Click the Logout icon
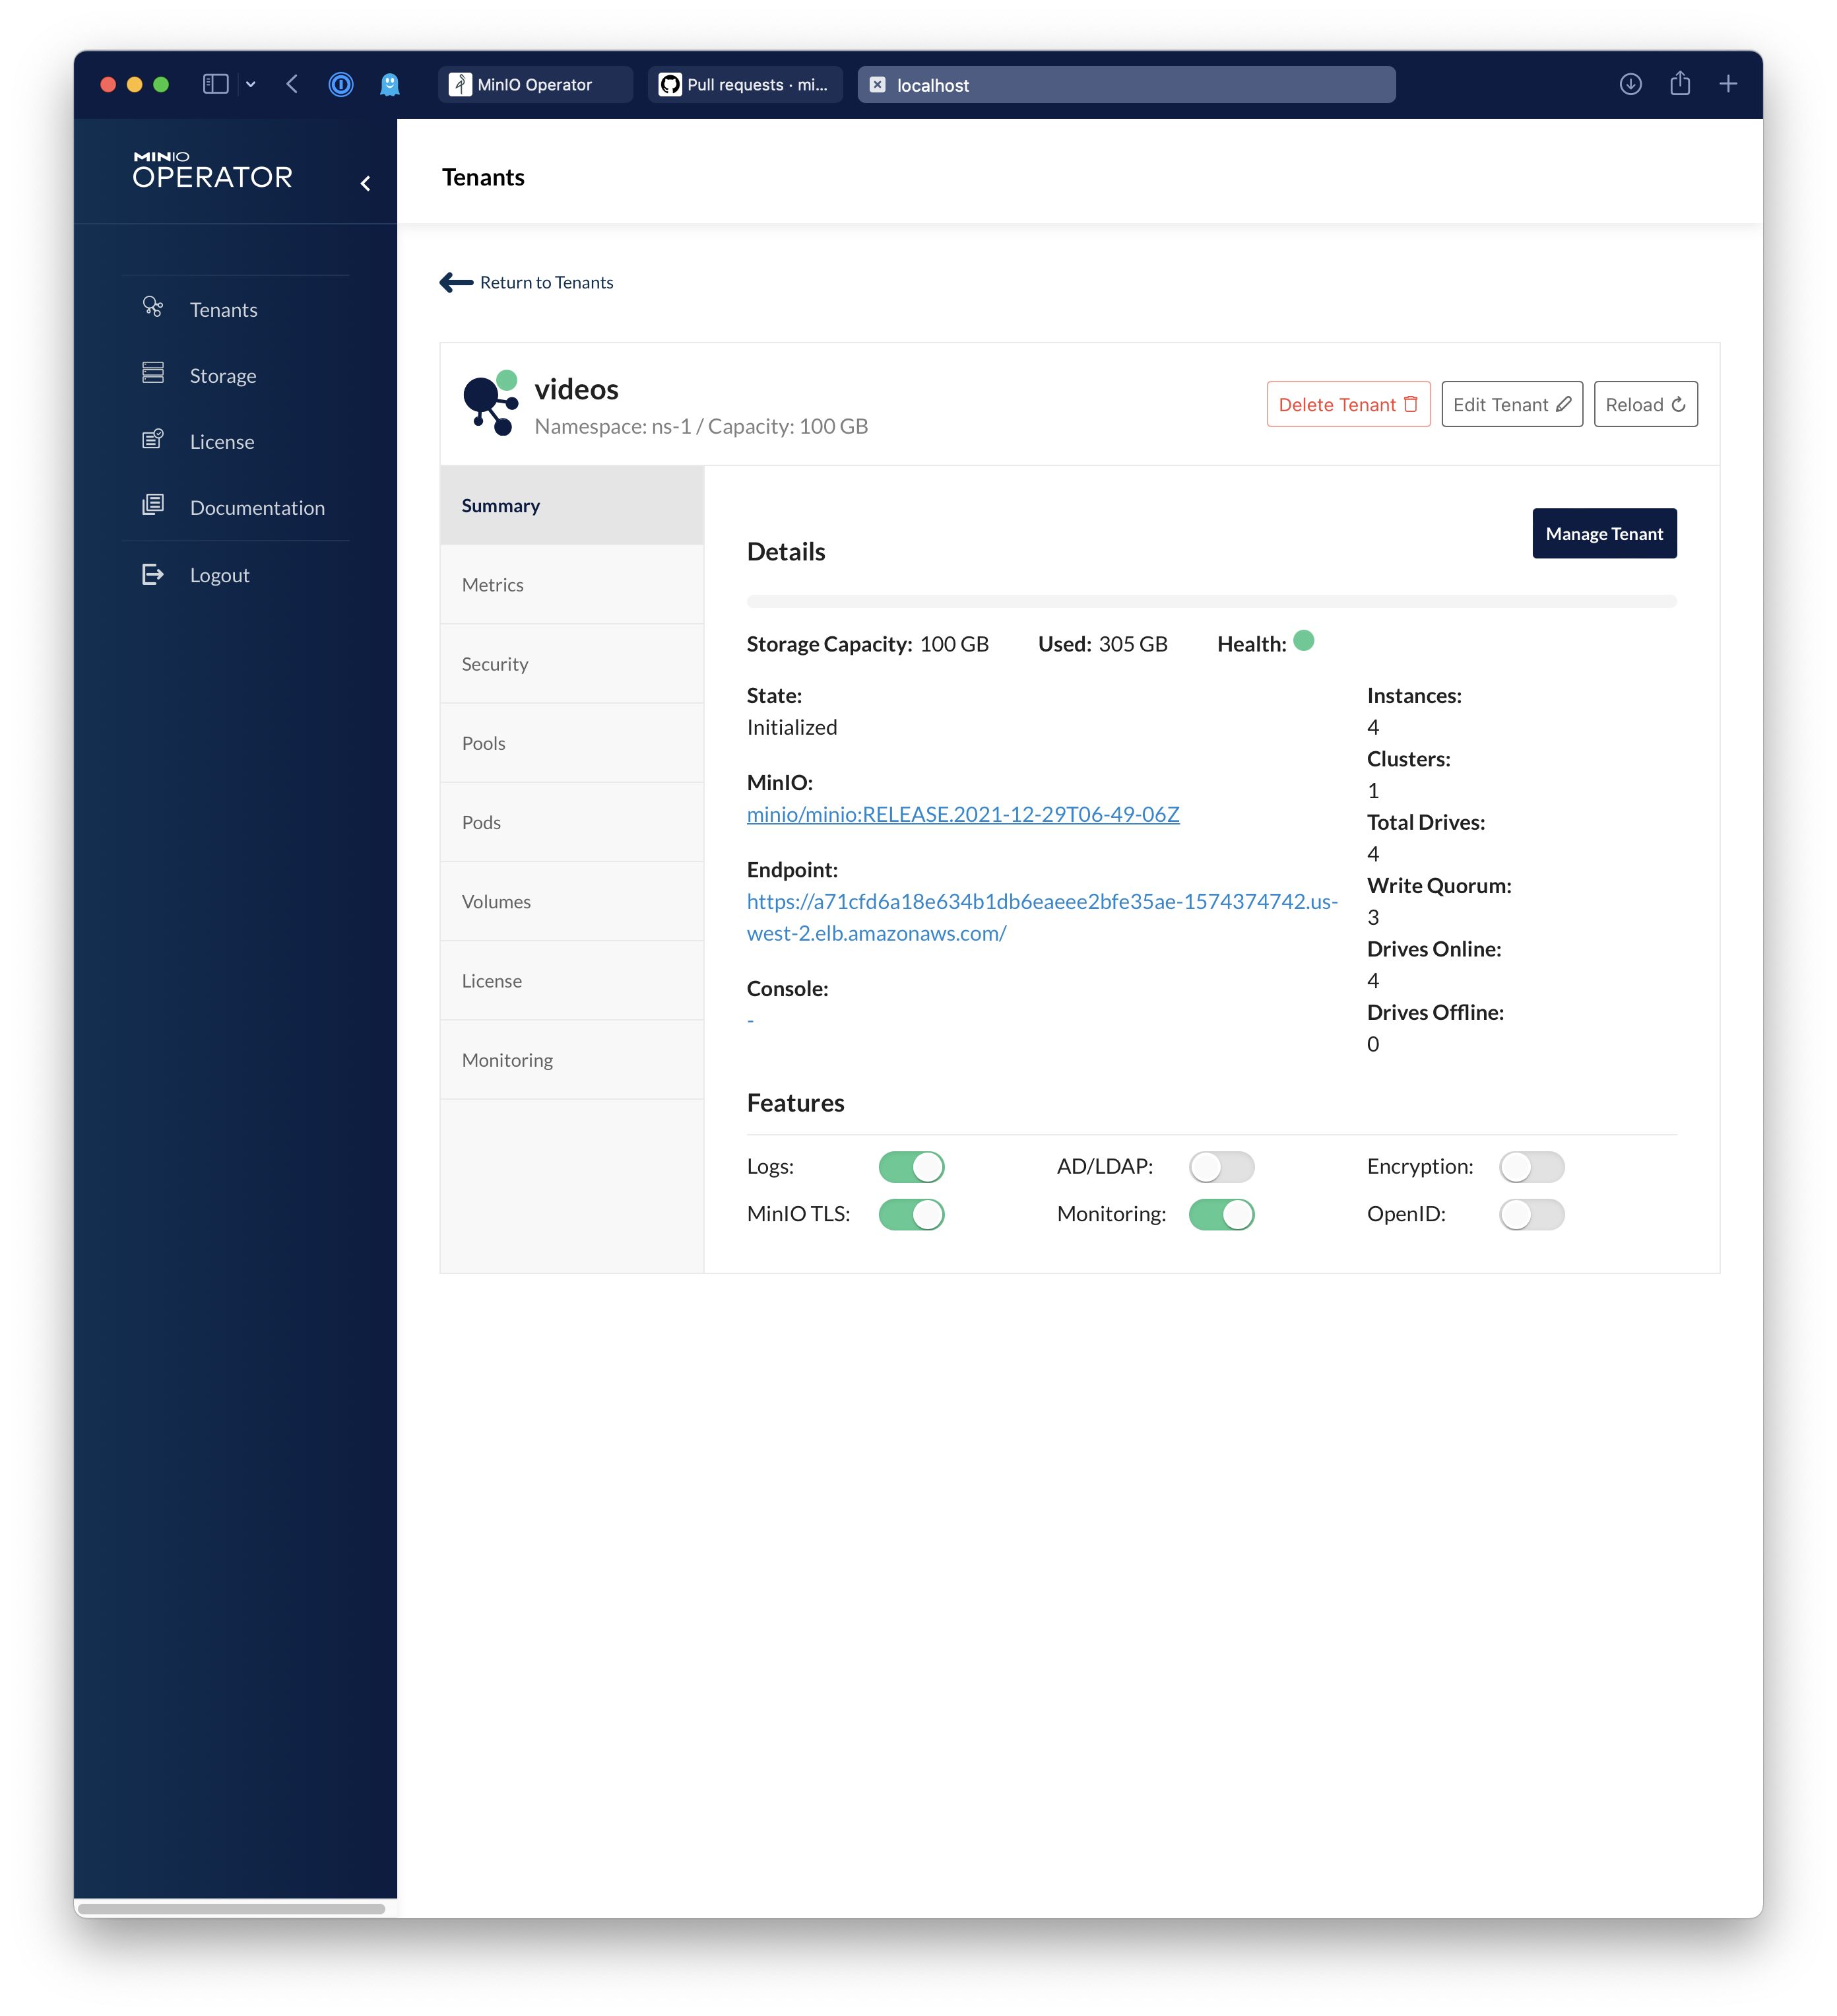1837x2016 pixels. (x=153, y=574)
